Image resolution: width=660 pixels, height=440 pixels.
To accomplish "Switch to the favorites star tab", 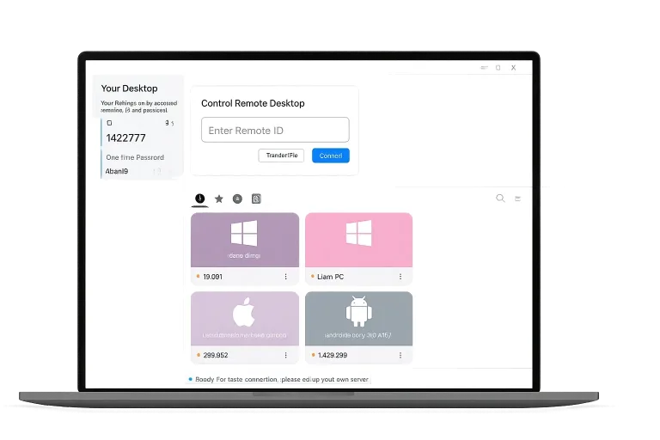I will coord(219,199).
